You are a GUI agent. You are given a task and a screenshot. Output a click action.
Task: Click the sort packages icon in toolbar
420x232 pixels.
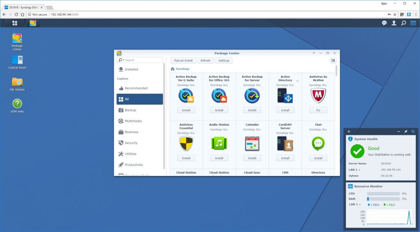click(333, 61)
